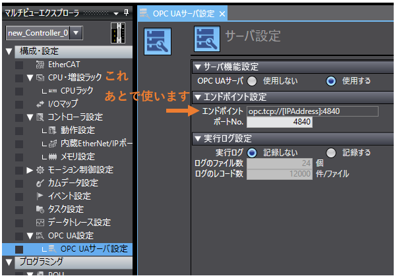Click the データトレース設定 icon
Screen dimensions: 397x278
(x=40, y=222)
